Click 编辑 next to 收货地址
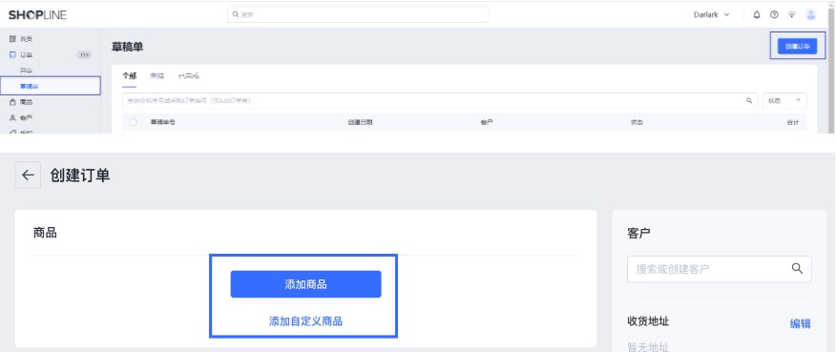This screenshot has height=352, width=836. [801, 323]
